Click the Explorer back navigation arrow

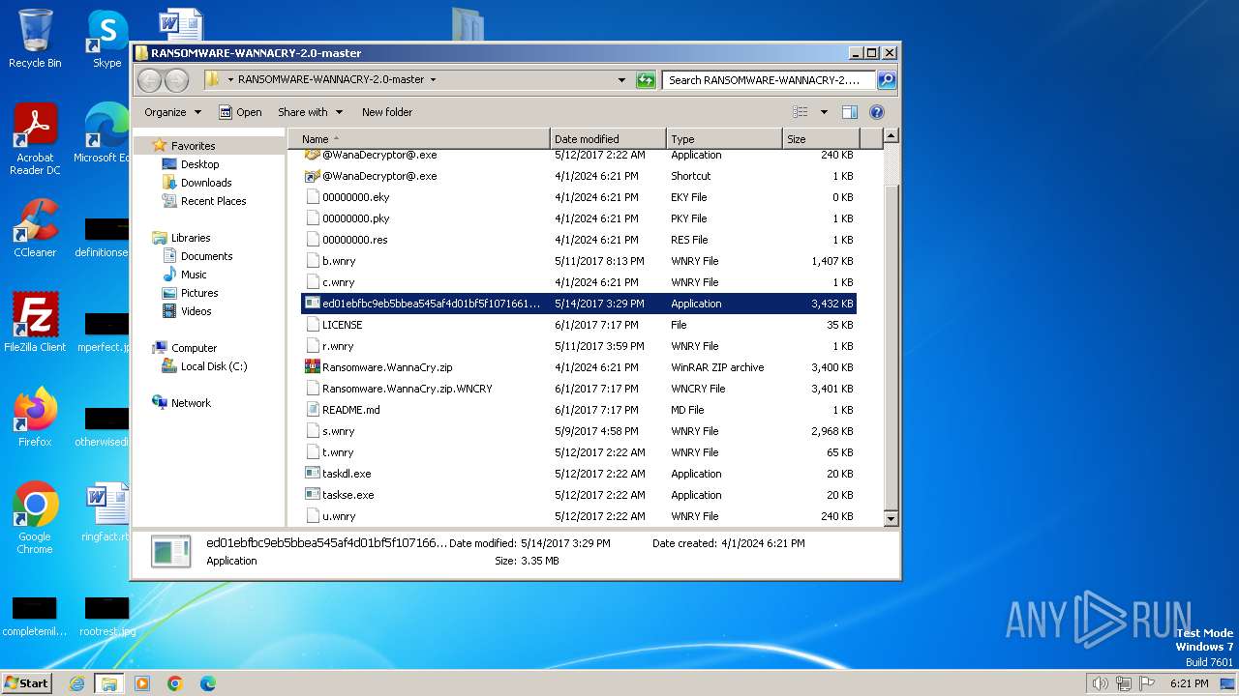[149, 80]
